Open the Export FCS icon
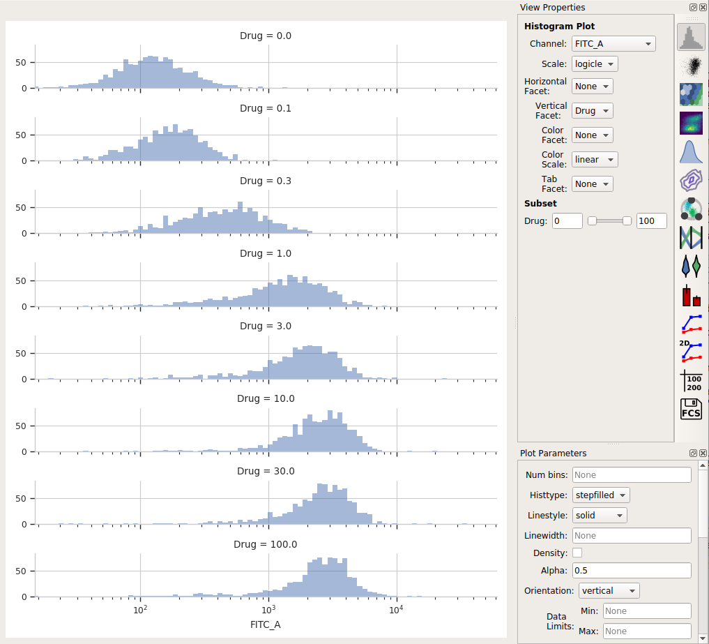Image resolution: width=709 pixels, height=644 pixels. click(691, 409)
